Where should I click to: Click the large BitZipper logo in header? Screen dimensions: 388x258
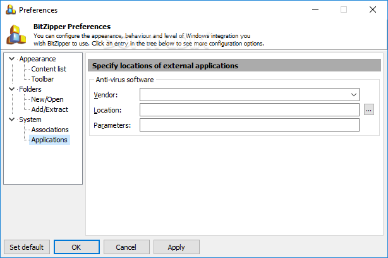point(16,35)
